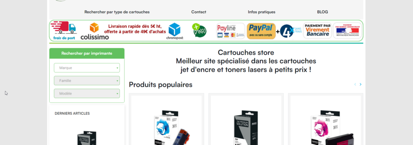
Task: Select the magenta ink cartridge product thumbnail
Action: pos(326,120)
